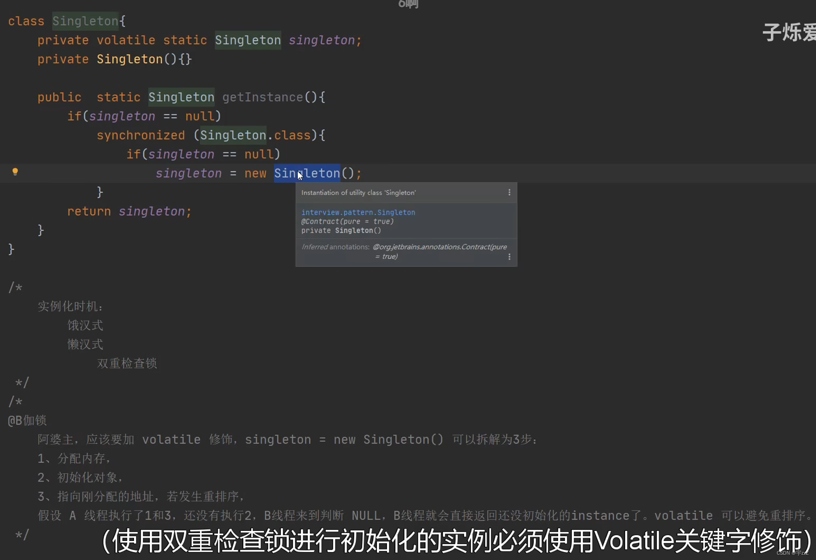Screen dimensions: 816x560
Task: Click the comment text 实例化时机
Action: coord(70,306)
